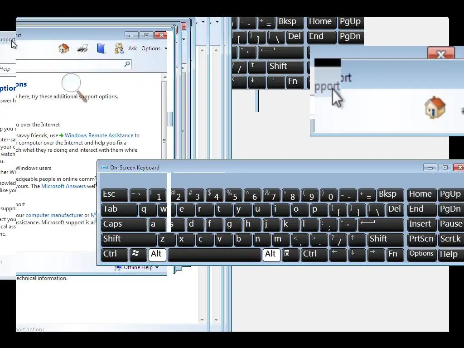
Task: Tap right arrow key beside Fn on main keyboard
Action: (x=376, y=254)
